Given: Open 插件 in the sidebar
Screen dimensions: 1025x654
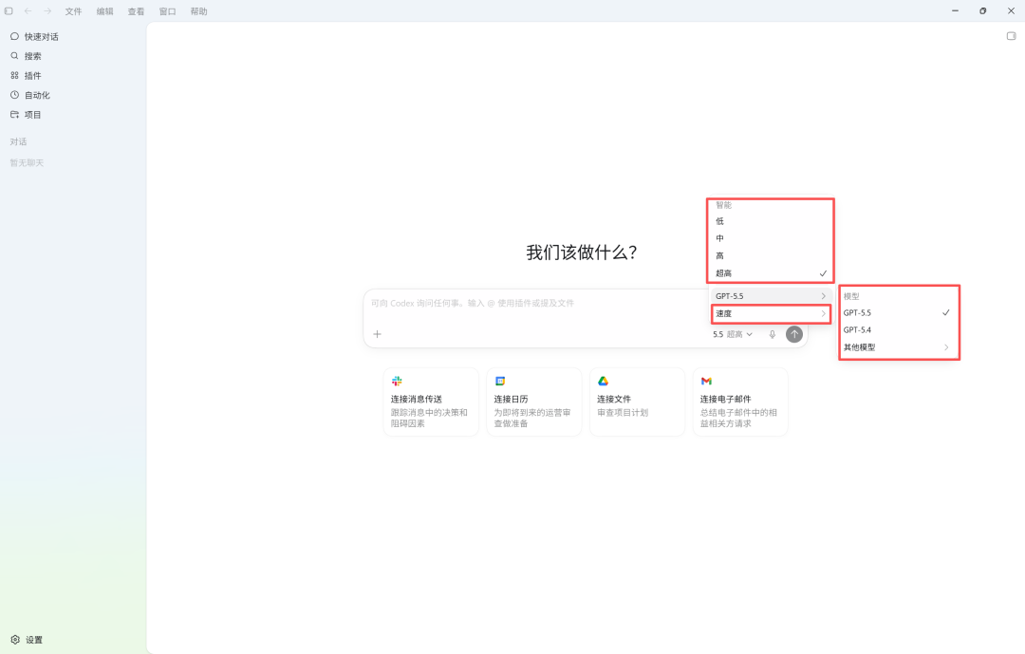Looking at the screenshot, I should (x=73, y=76).
